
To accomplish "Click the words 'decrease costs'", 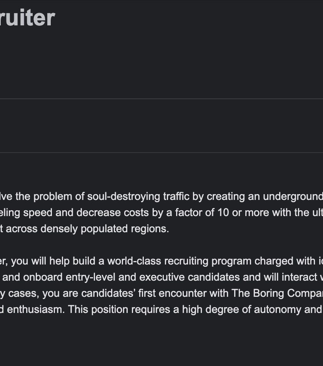I will click(x=113, y=213).
